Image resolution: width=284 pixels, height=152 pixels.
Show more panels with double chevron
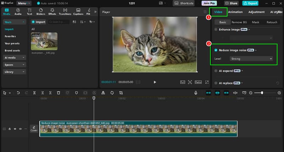click(x=95, y=12)
